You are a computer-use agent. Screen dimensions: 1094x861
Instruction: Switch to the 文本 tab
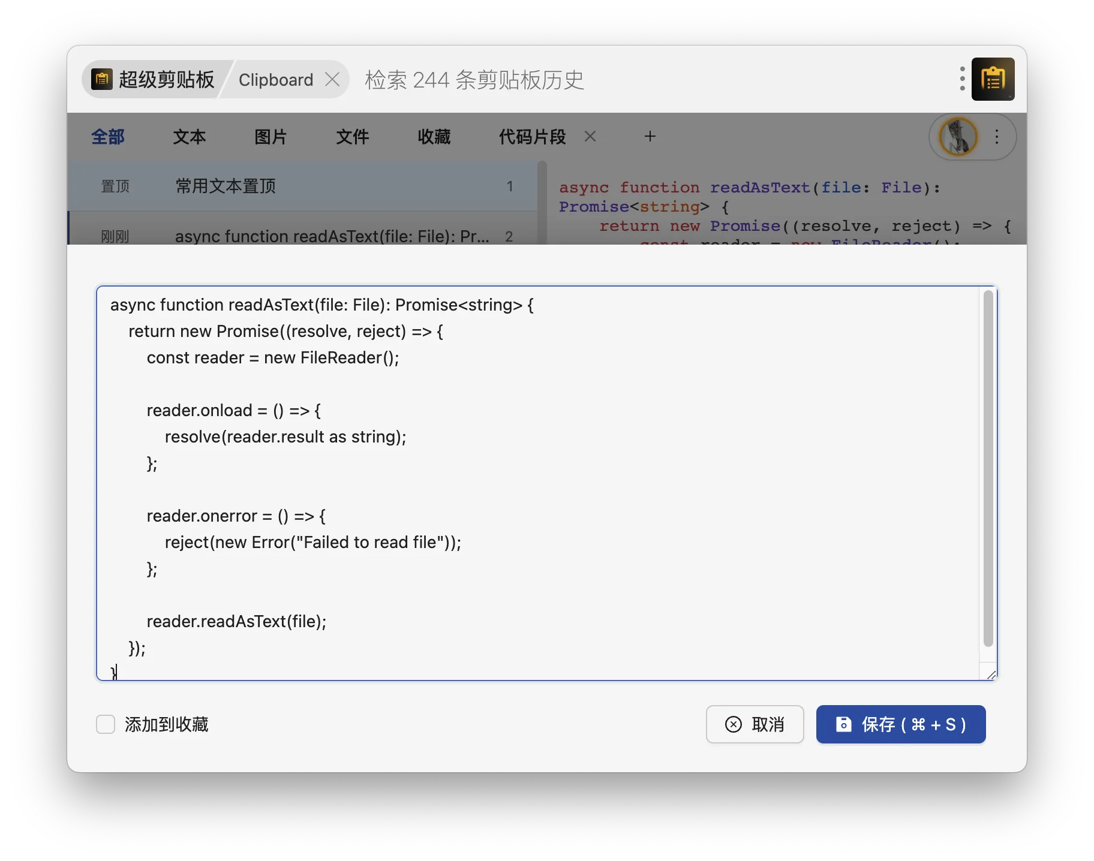click(190, 137)
